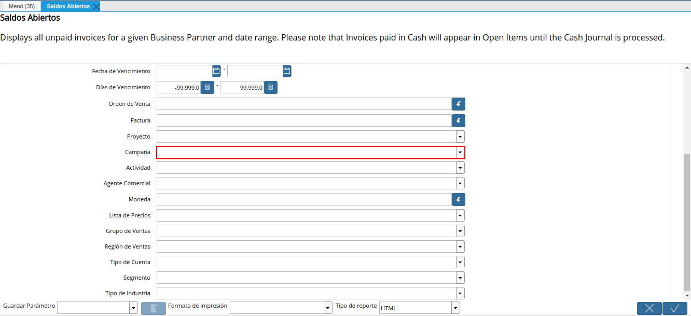691x316 pixels.
Task: Expand the Agente Comercial dropdown
Action: pyautogui.click(x=460, y=183)
